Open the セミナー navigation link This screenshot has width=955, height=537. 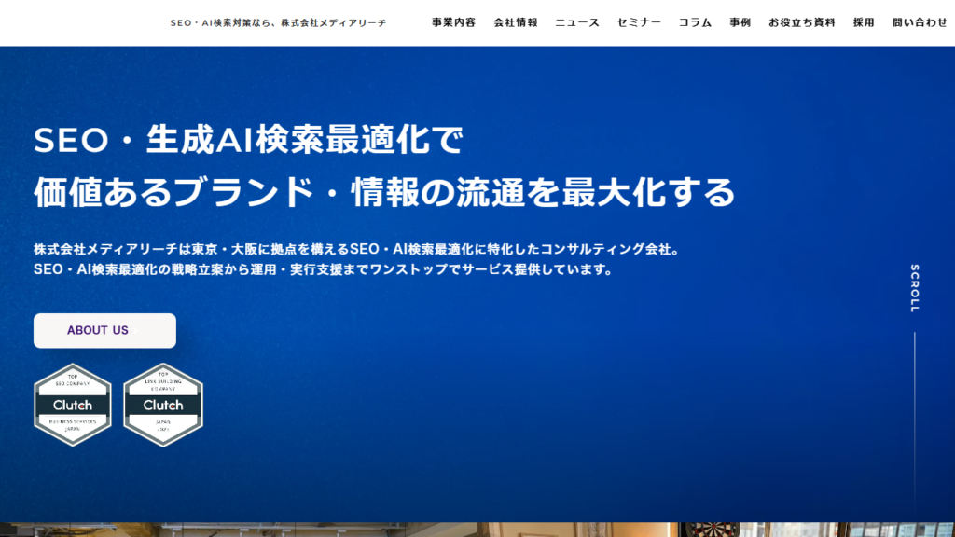click(639, 22)
